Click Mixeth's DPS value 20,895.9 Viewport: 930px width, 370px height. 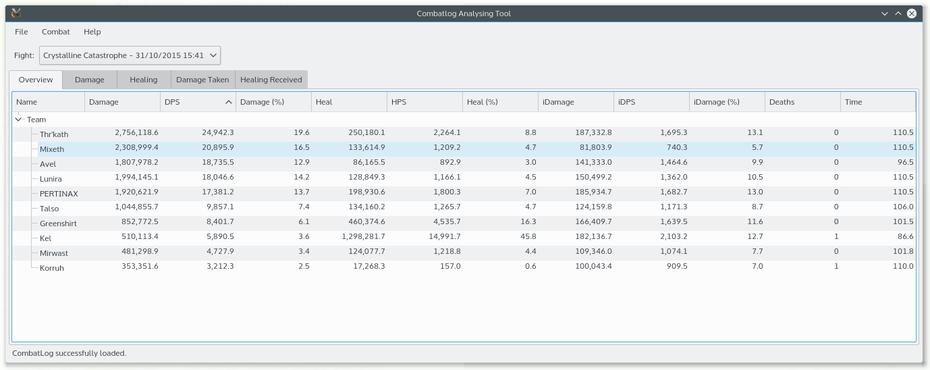click(218, 148)
